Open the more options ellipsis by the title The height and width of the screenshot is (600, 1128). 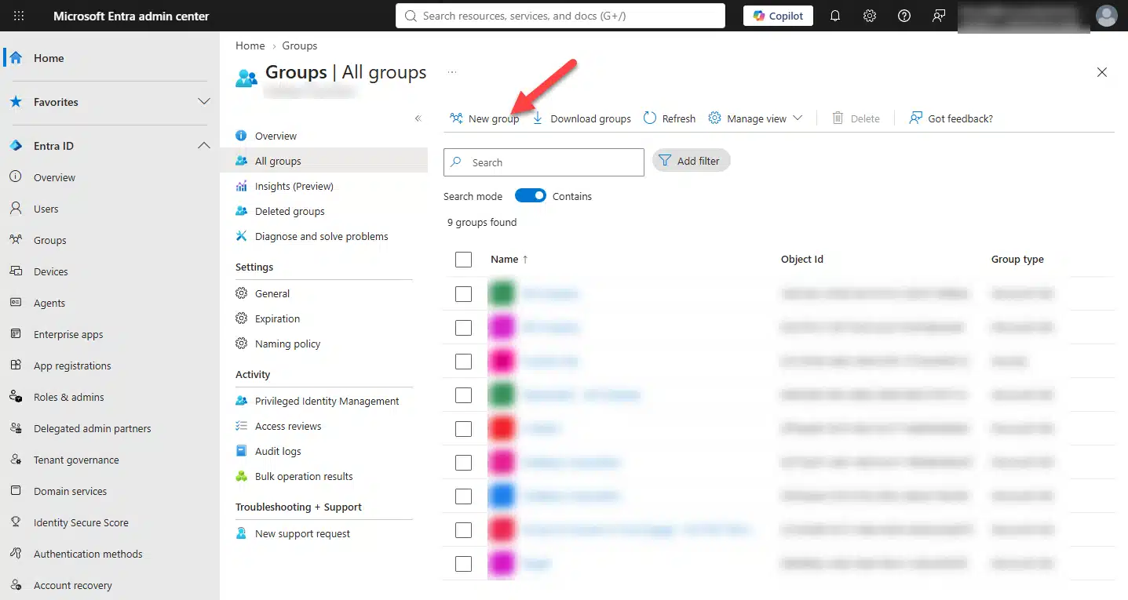click(452, 71)
